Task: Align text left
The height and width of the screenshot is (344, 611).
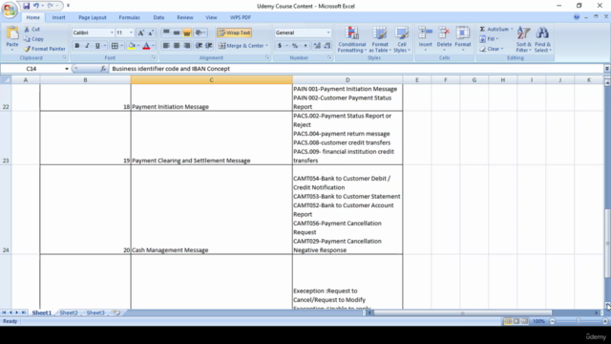Action: pos(166,46)
